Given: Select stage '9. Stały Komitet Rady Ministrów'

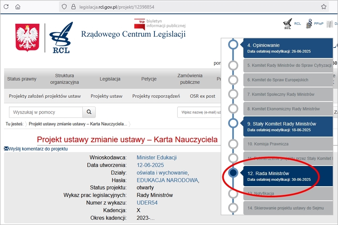Looking at the screenshot, I should pyautogui.click(x=288, y=126).
